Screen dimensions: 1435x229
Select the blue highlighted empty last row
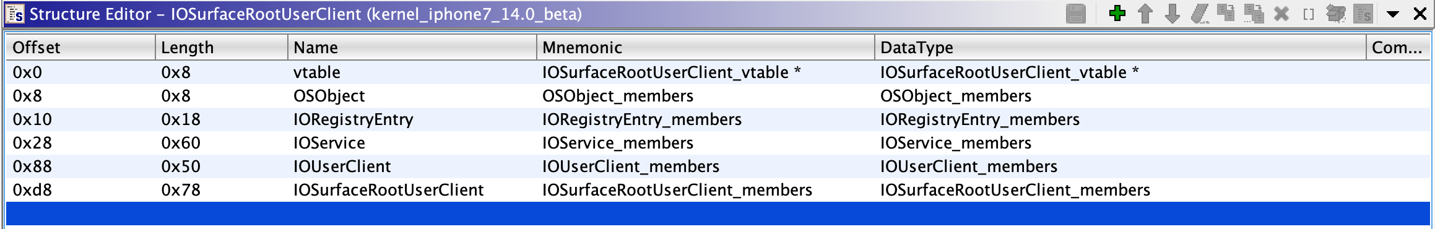717,214
